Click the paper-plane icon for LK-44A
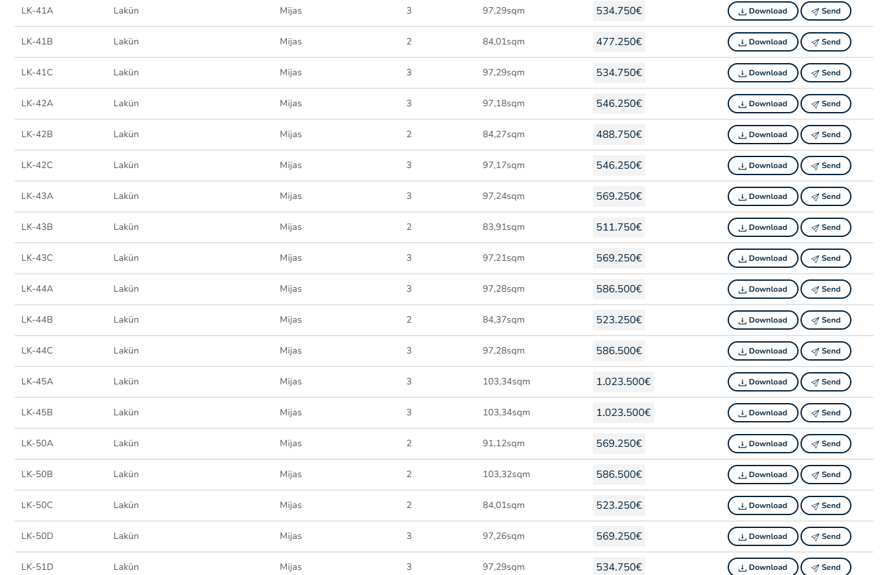The width and height of the screenshot is (883, 575). click(815, 290)
